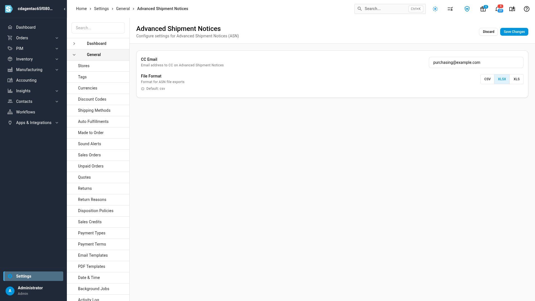Viewport: 535px width, 301px height.
Task: Select the XLSX file format
Action: (502, 79)
